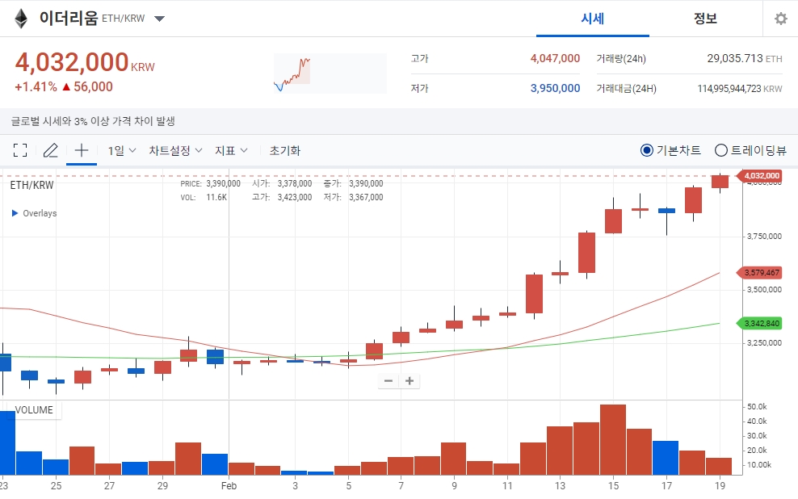Expand the 차트설정 dropdown menu
Image resolution: width=798 pixels, height=499 pixels.
tap(175, 150)
